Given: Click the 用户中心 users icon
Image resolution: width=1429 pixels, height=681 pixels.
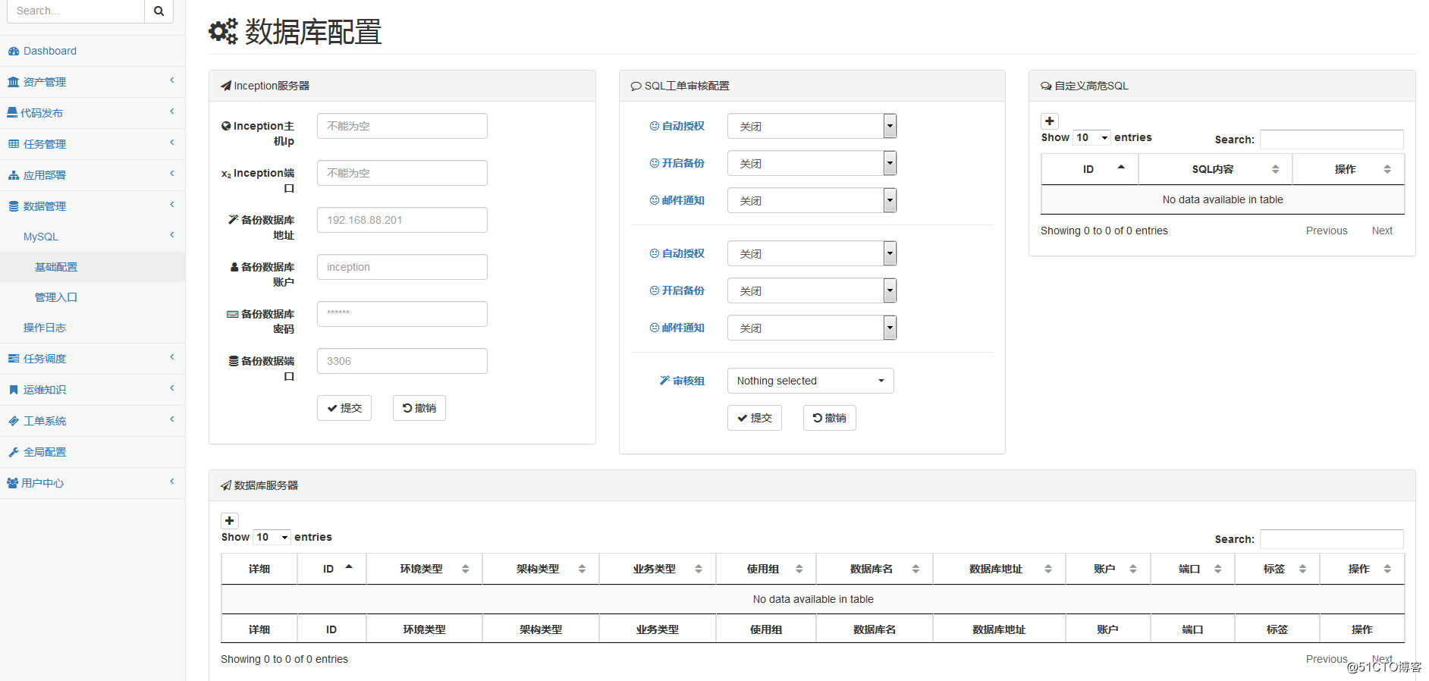Looking at the screenshot, I should [12, 483].
